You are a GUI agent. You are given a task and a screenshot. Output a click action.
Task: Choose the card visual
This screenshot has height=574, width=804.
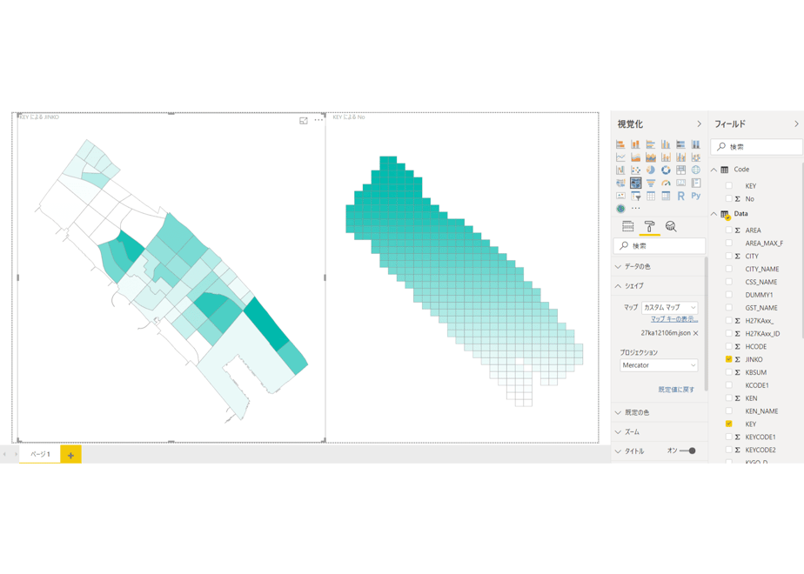681,183
